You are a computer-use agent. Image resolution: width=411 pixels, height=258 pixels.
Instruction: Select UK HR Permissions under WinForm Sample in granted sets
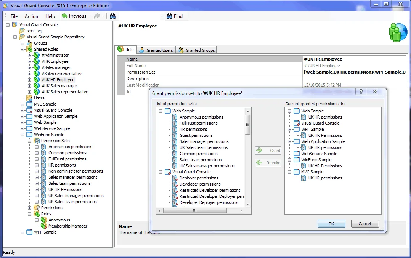click(x=325, y=166)
